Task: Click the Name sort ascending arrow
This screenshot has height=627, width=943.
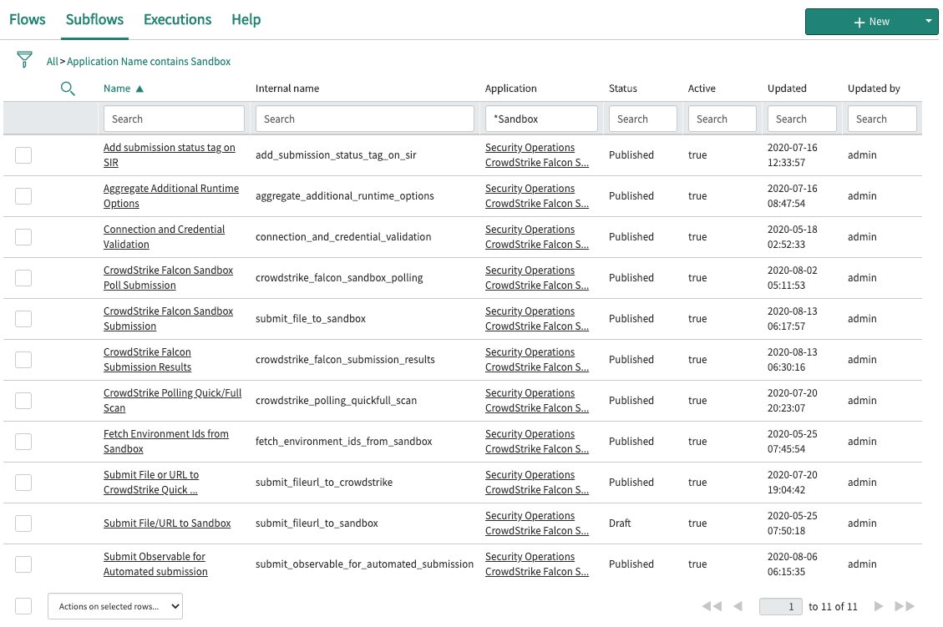Action: 139,89
